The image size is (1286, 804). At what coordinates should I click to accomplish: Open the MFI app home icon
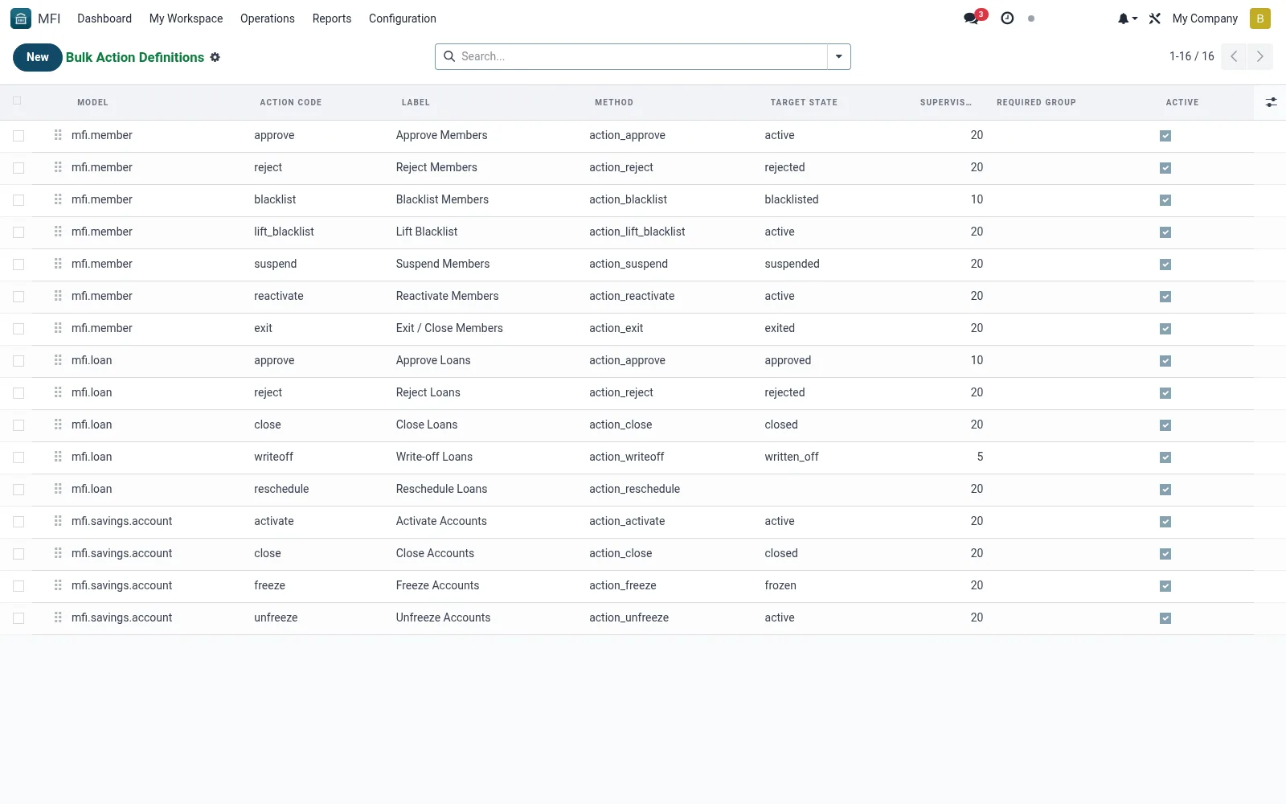coord(21,18)
